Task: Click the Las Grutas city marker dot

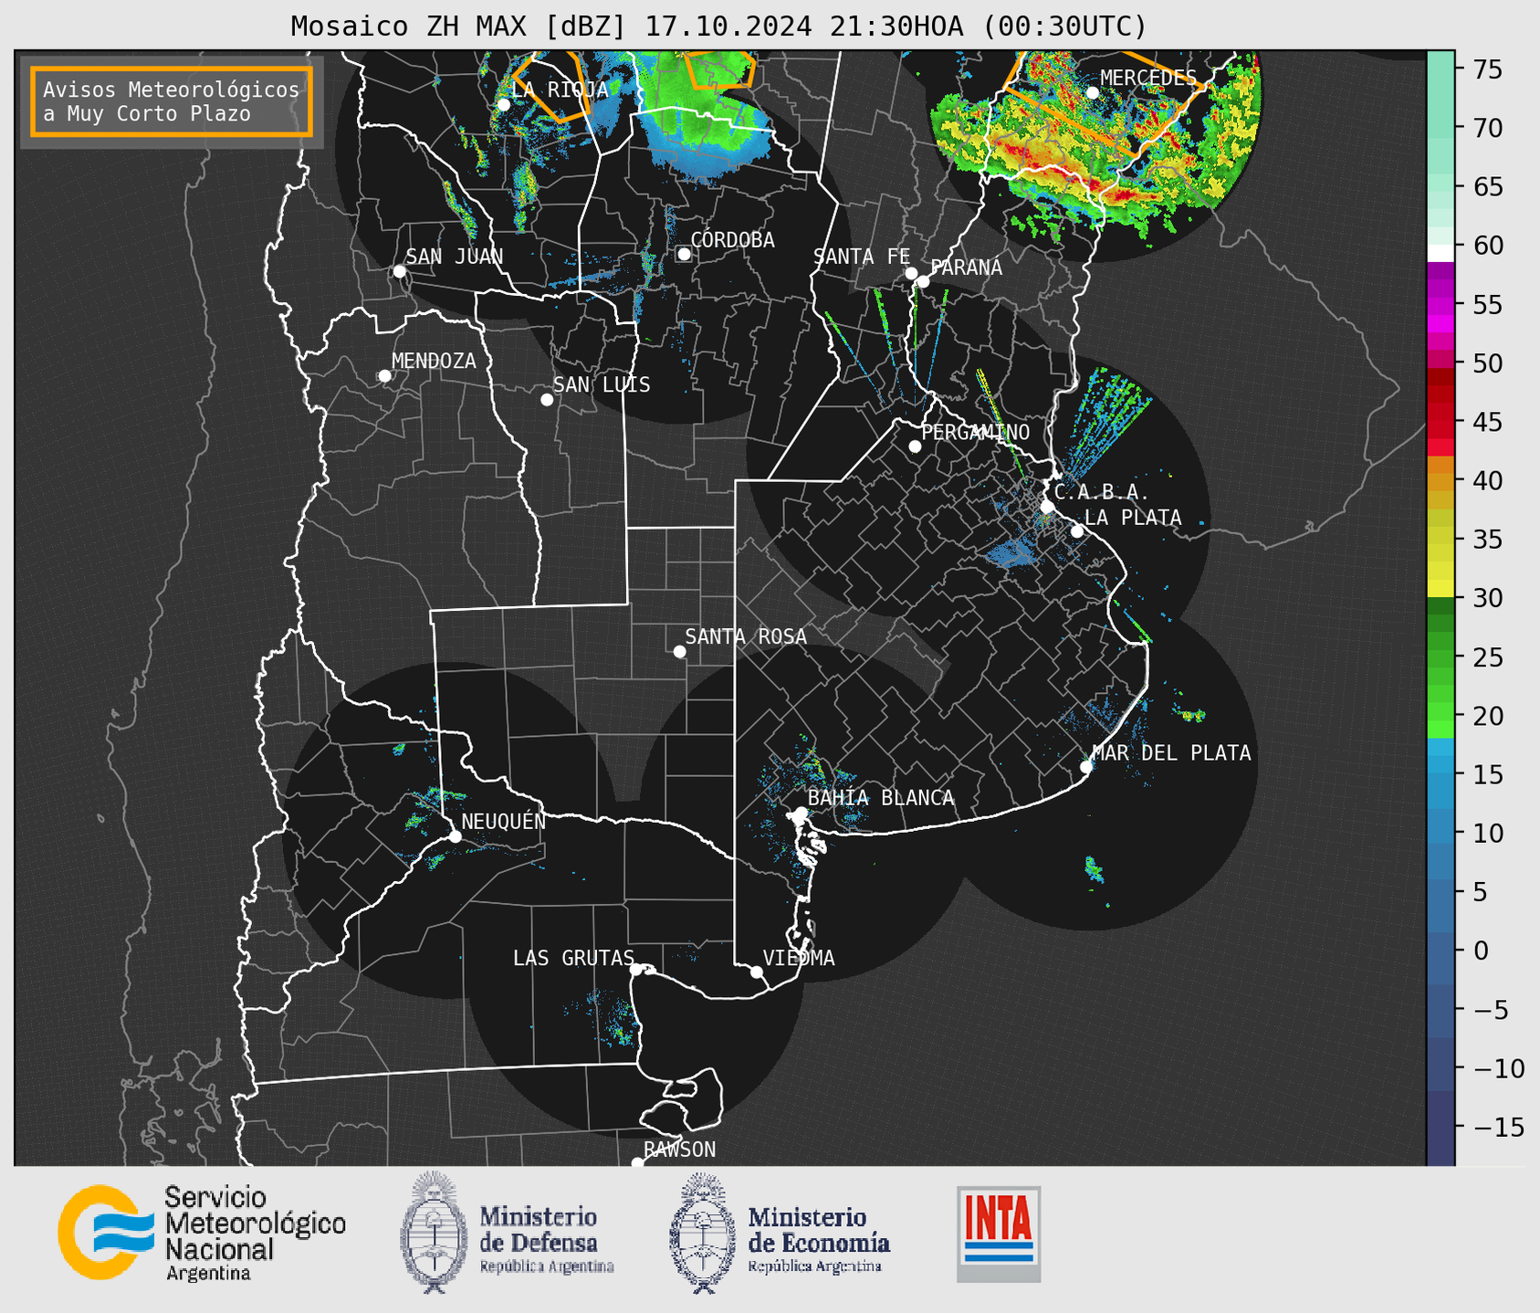Action: click(x=636, y=970)
